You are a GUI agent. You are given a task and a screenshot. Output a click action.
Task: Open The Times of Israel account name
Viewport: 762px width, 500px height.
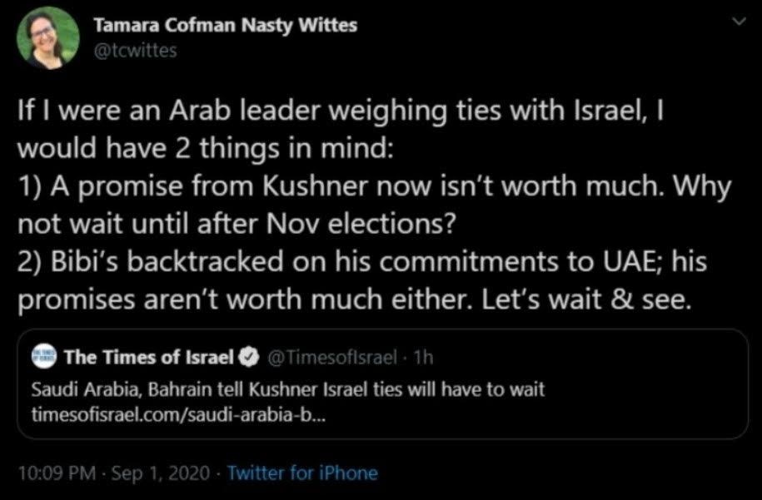[149, 357]
